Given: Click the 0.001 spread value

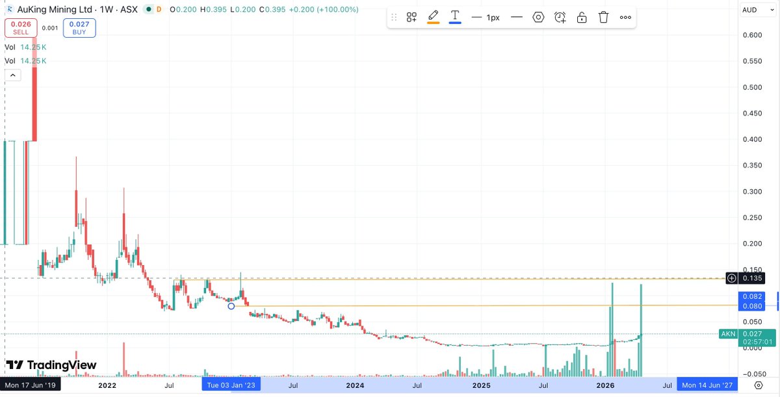Looking at the screenshot, I should 50,28.
